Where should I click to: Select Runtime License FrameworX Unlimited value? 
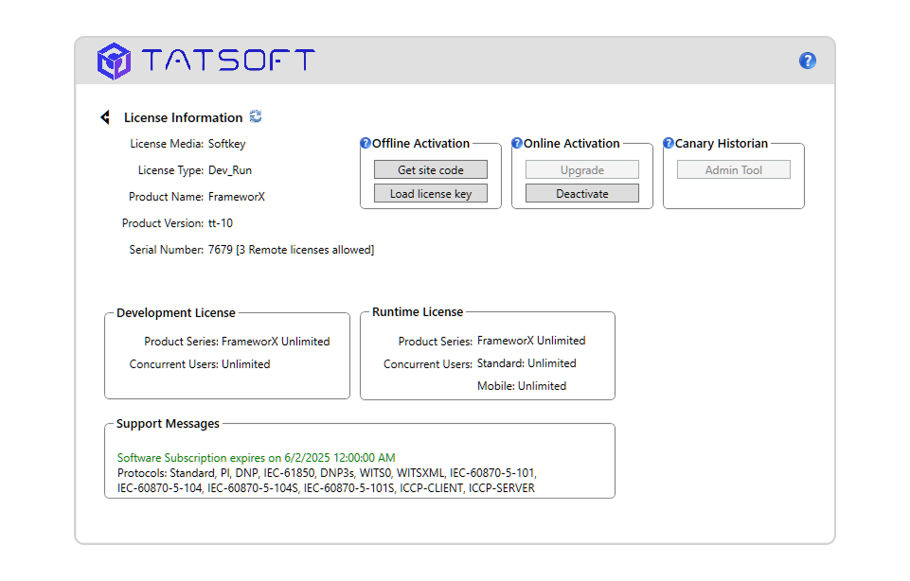[x=531, y=341]
